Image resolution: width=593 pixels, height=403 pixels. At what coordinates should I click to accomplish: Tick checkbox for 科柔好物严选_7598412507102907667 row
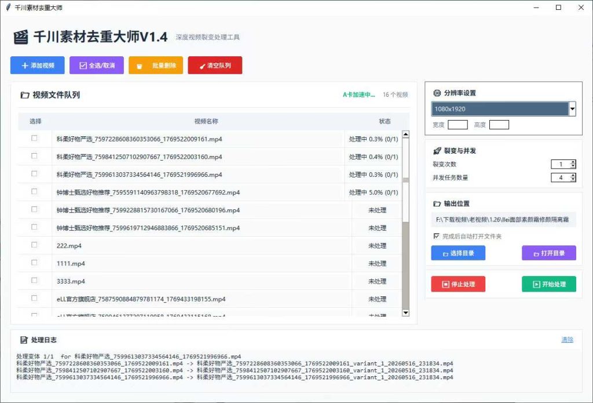click(34, 156)
